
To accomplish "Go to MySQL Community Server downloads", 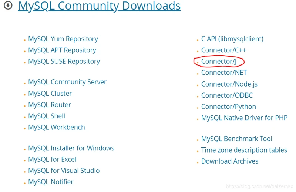I will point(67,82).
